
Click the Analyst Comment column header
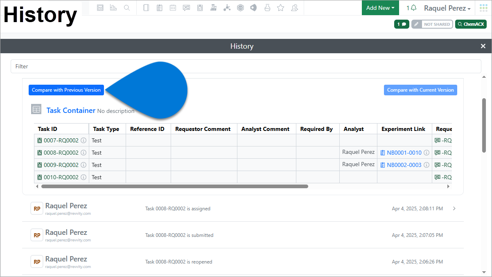point(266,129)
